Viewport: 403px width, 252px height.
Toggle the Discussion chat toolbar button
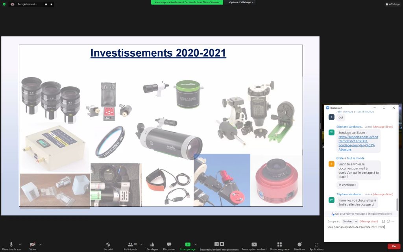click(169, 246)
